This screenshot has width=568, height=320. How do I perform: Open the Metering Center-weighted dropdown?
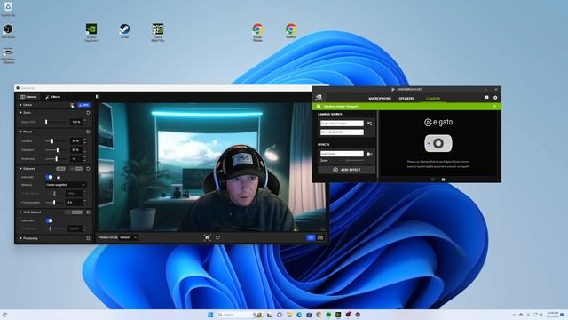point(66,185)
